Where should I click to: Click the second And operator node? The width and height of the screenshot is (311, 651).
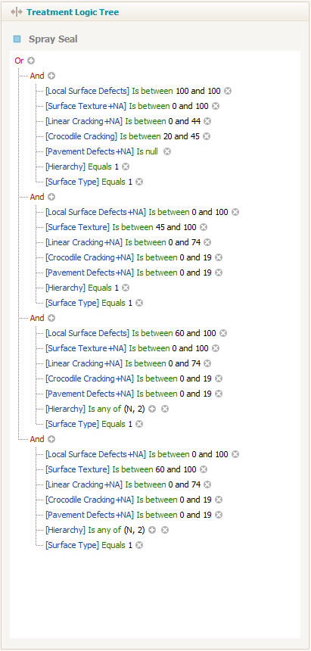tap(37, 197)
